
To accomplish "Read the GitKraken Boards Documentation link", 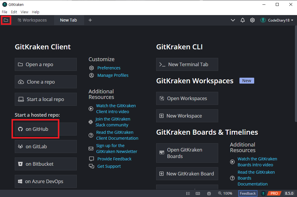I will 256,178.
